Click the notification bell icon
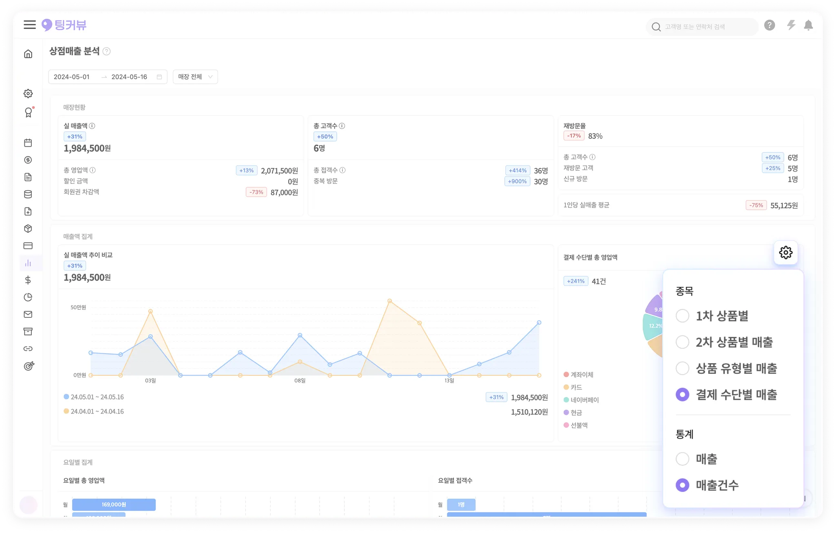Screen dimensions: 836x533 808,26
